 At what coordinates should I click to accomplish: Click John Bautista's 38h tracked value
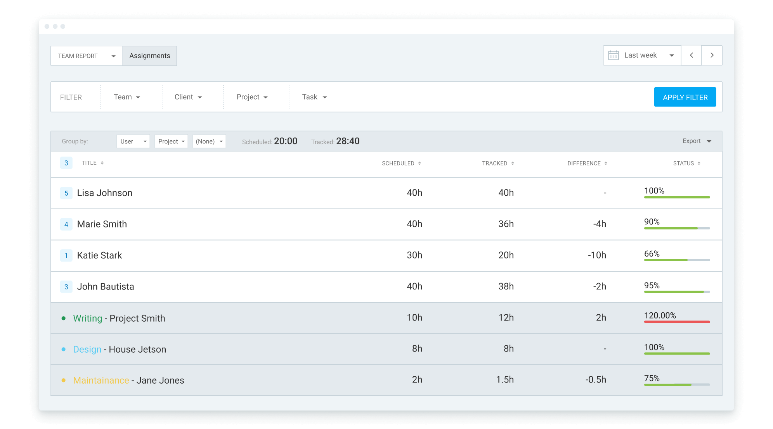[506, 286]
